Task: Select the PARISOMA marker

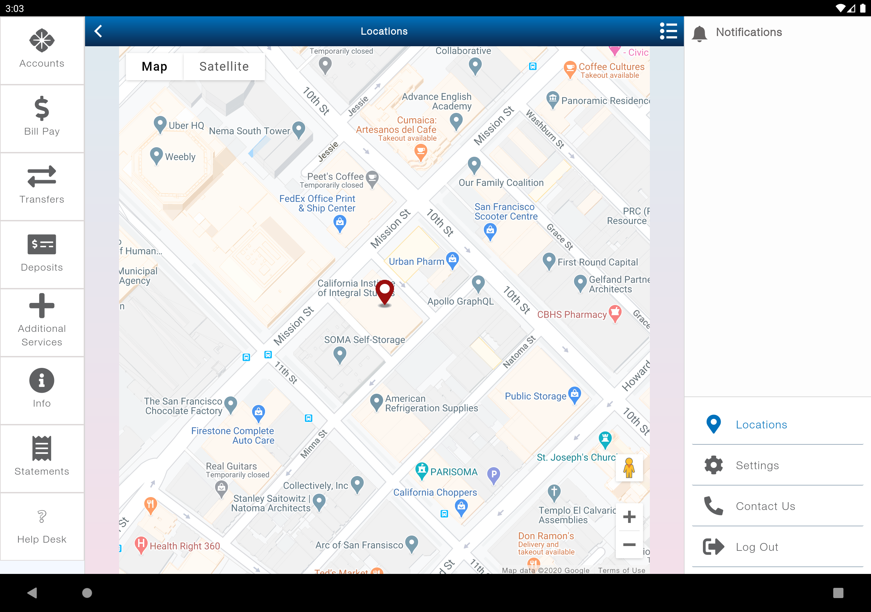Action: pyautogui.click(x=422, y=471)
